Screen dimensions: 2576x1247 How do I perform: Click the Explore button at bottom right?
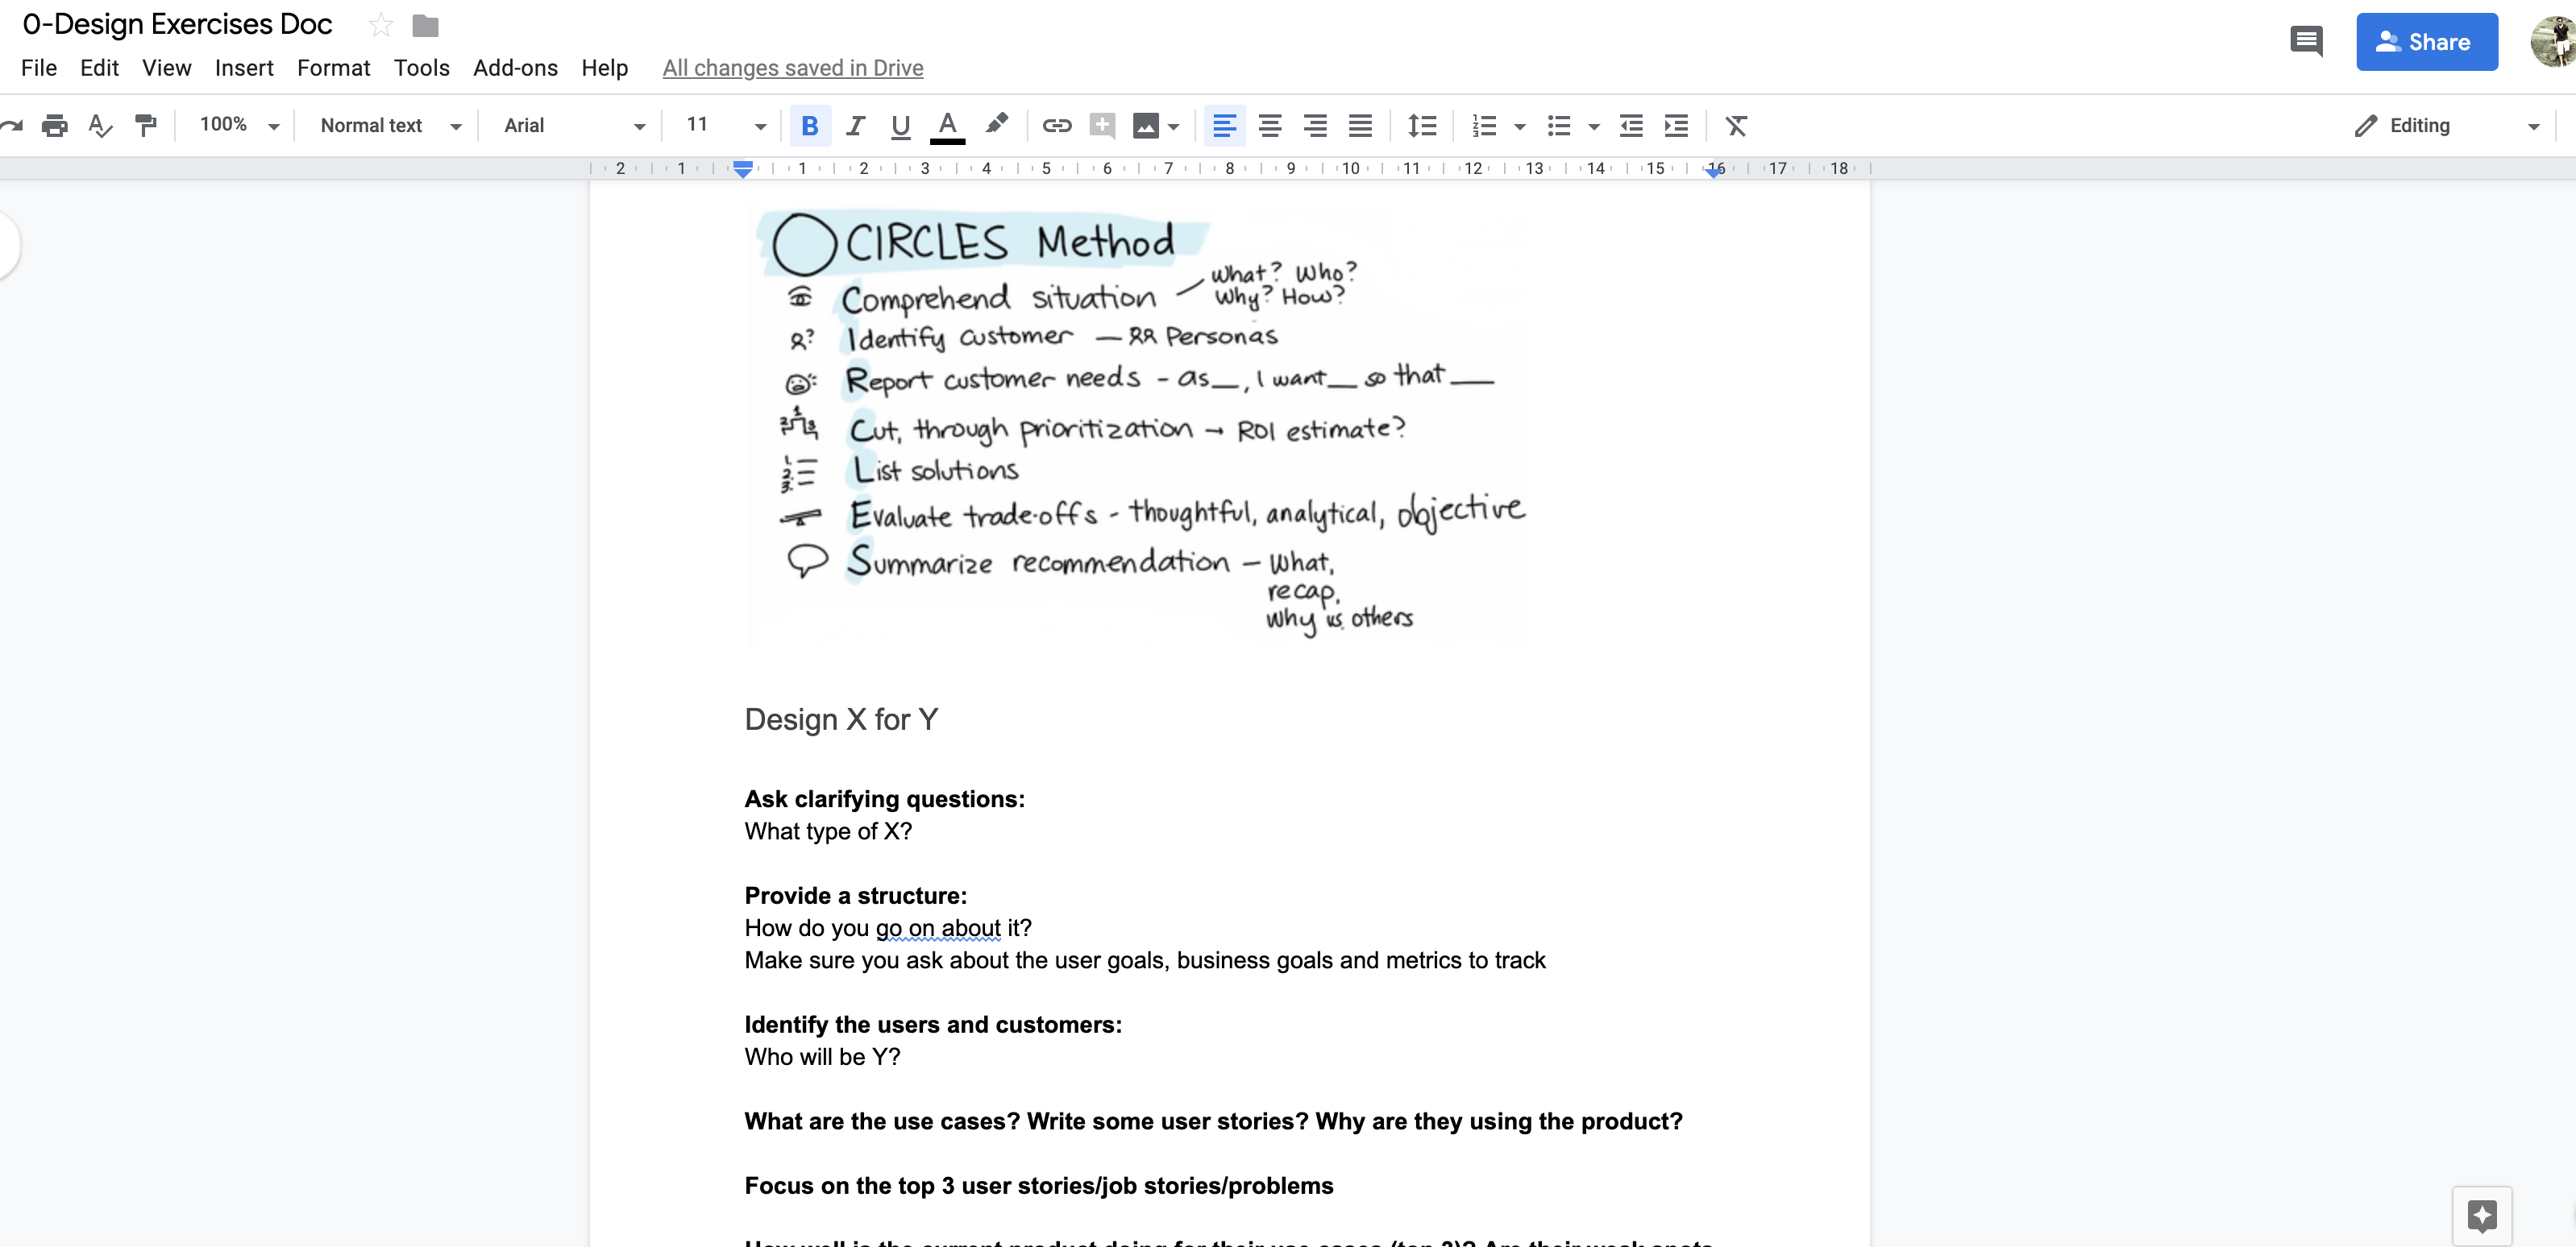(2481, 1215)
